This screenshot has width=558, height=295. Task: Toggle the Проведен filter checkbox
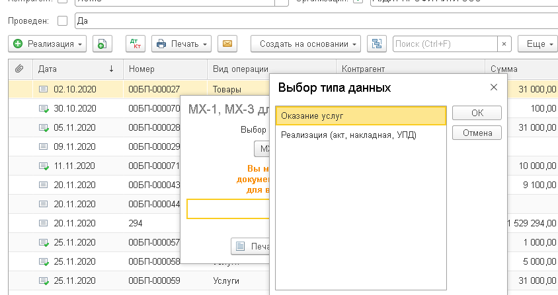pyautogui.click(x=63, y=20)
